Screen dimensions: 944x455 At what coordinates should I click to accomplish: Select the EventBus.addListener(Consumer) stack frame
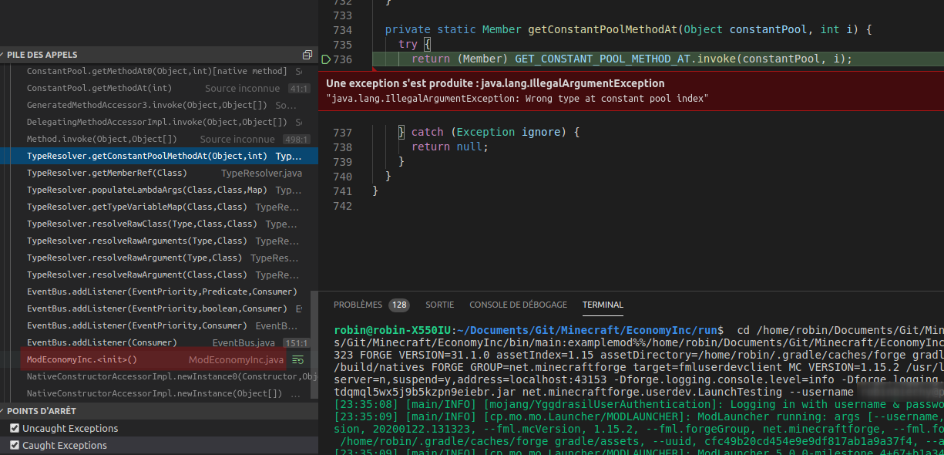tap(102, 343)
